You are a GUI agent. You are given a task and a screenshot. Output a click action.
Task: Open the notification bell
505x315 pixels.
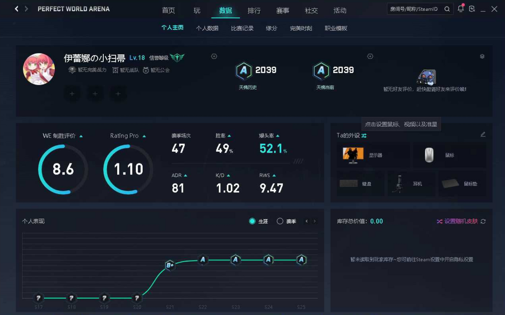point(461,9)
